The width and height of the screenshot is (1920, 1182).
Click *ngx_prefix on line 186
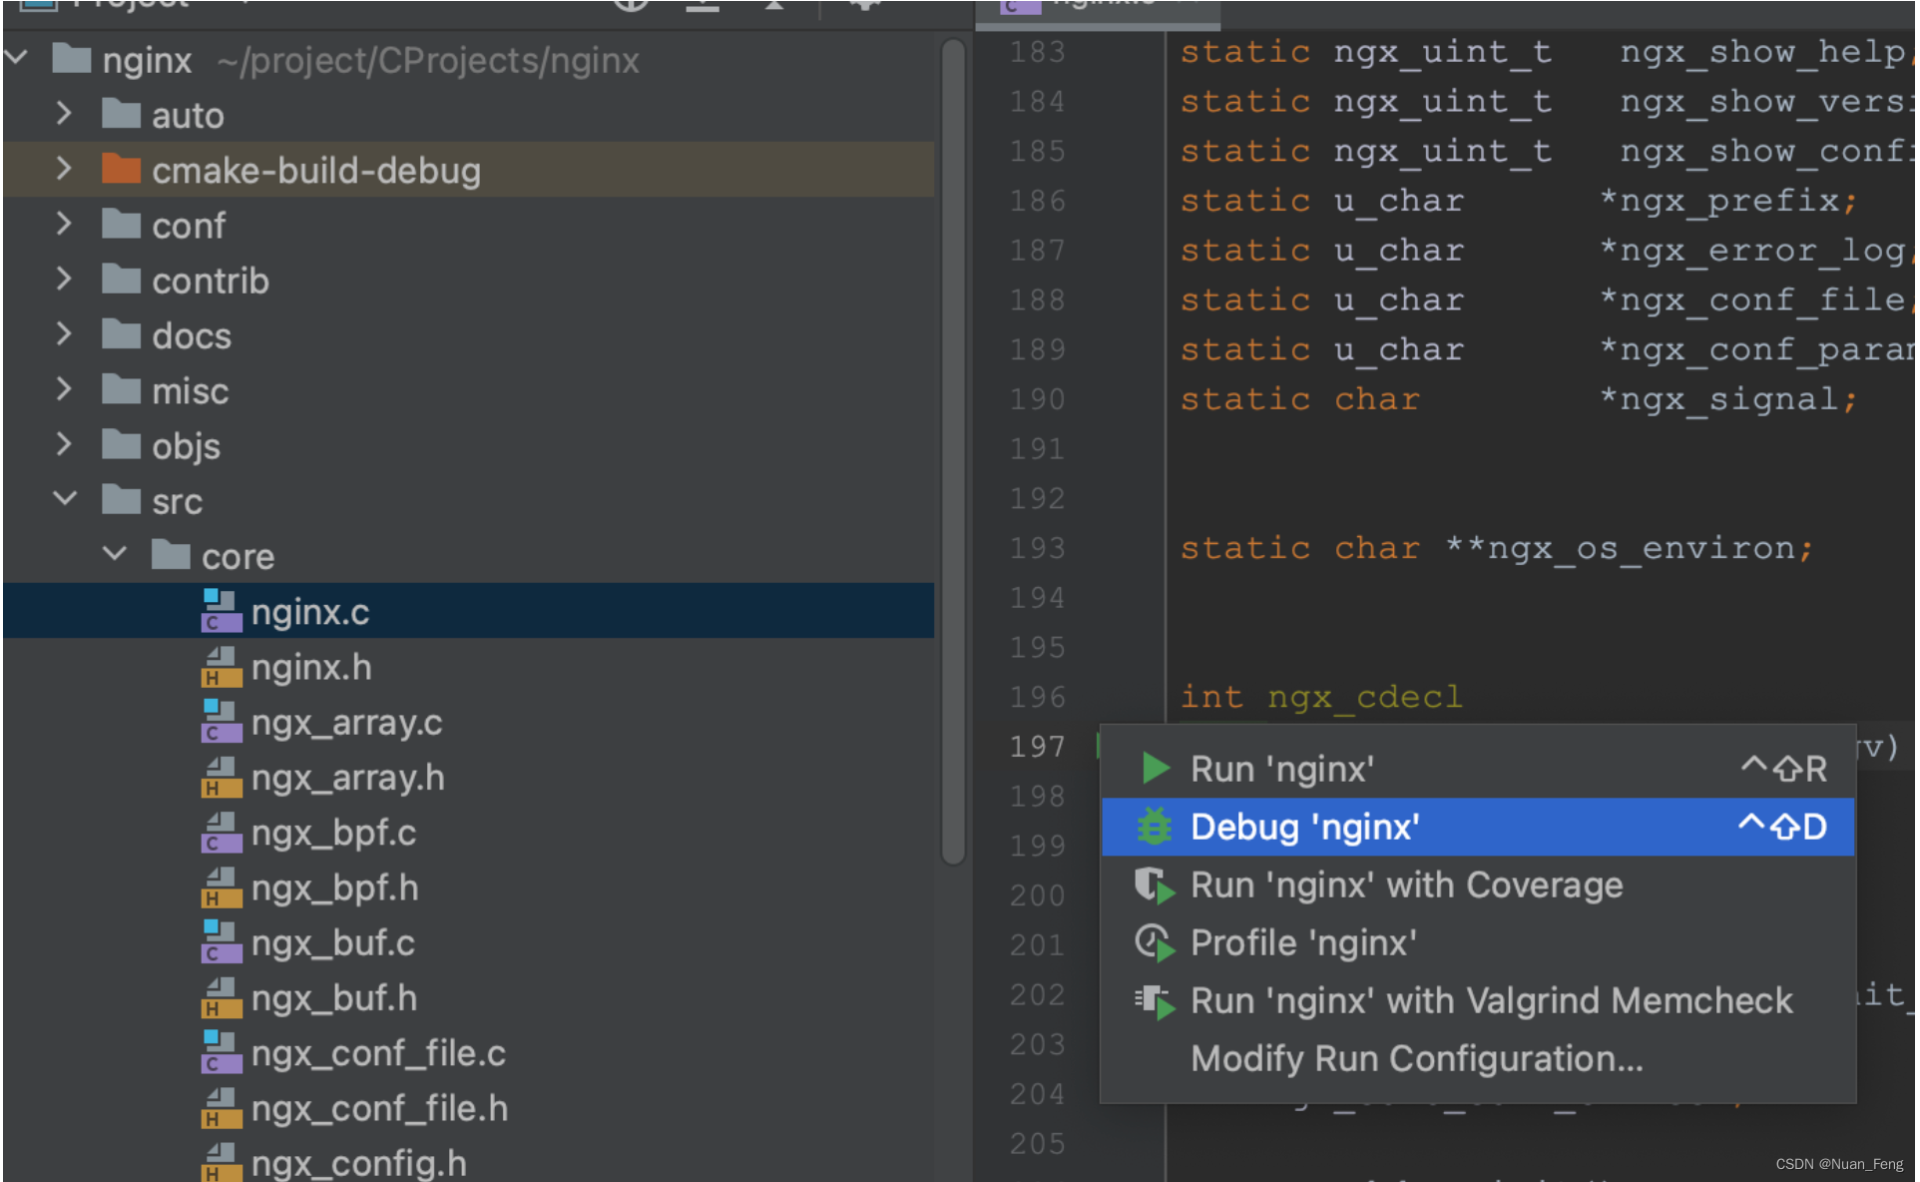pyautogui.click(x=1717, y=201)
